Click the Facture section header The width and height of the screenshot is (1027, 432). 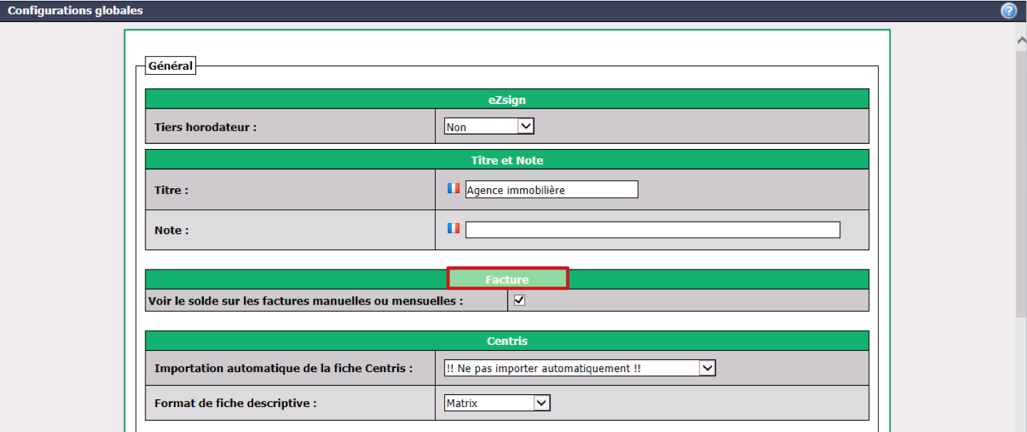[507, 279]
